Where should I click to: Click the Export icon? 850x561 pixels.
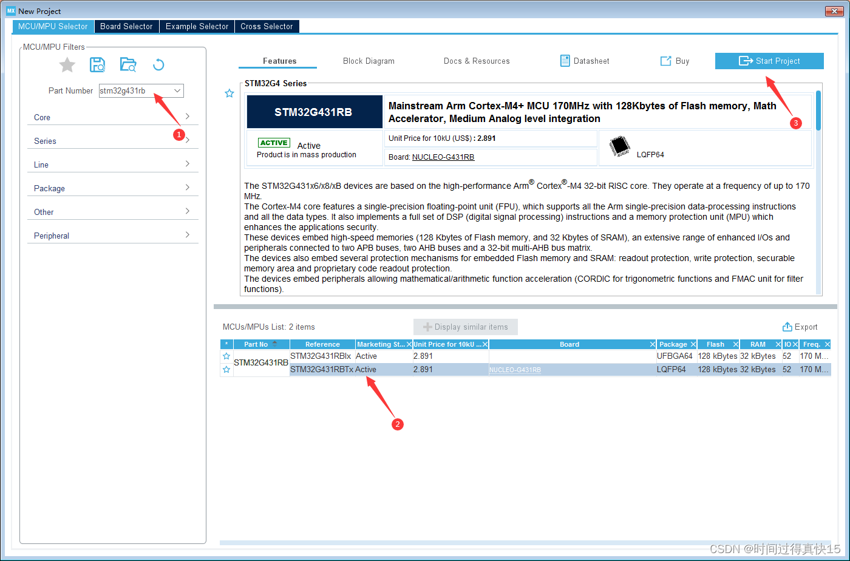coord(787,327)
